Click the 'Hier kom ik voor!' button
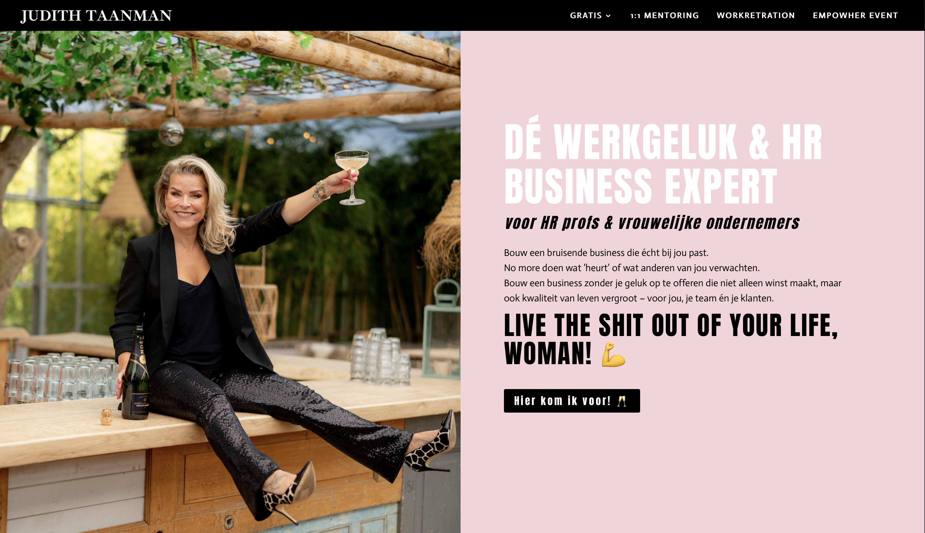The width and height of the screenshot is (925, 533). [x=571, y=400]
